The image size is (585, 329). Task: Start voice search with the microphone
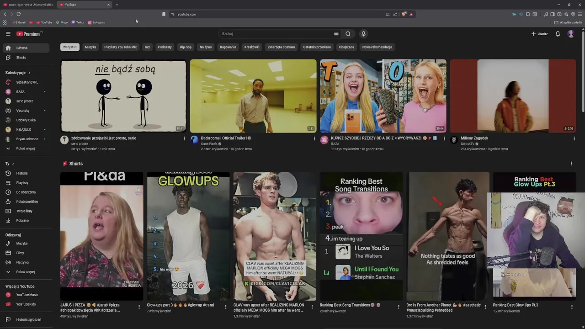coord(363,34)
